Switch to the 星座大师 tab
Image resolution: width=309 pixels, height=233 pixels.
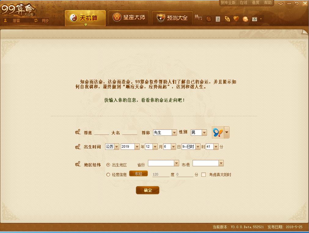coord(129,17)
